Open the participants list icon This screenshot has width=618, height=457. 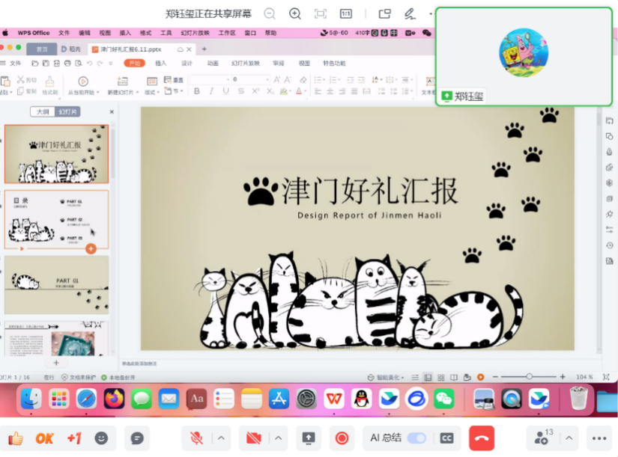click(x=542, y=438)
